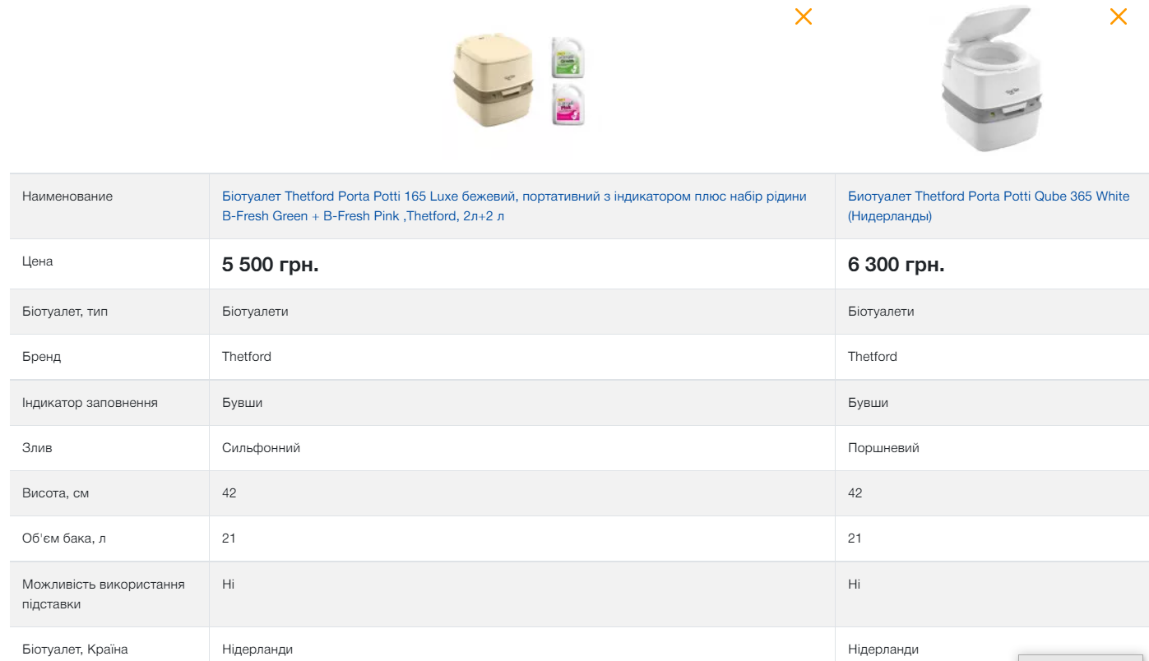Screen dimensions: 1149x661
Task: Click the 6 300 грн. price
Action: pyautogui.click(x=896, y=265)
